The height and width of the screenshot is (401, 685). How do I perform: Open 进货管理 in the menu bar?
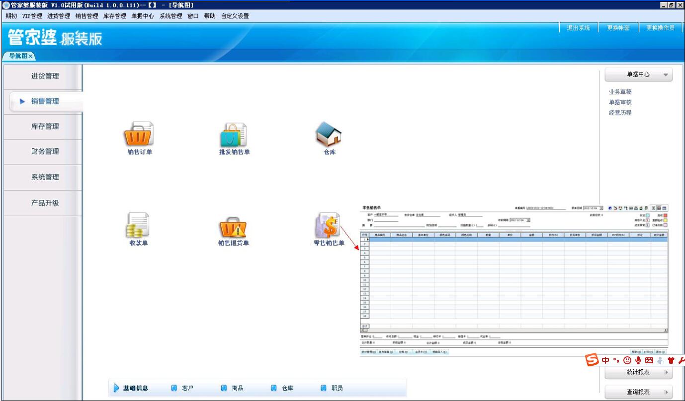pos(59,16)
